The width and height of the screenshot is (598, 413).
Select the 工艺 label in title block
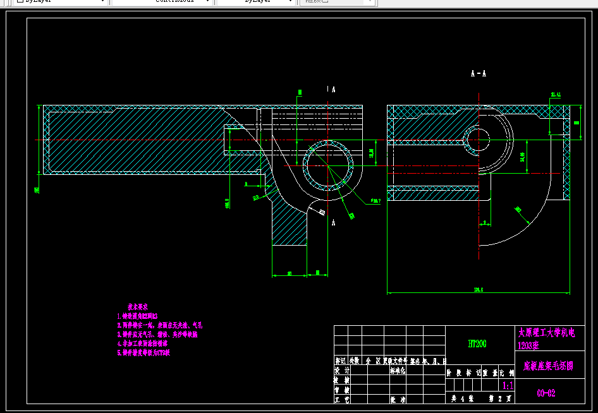[x=342, y=400]
